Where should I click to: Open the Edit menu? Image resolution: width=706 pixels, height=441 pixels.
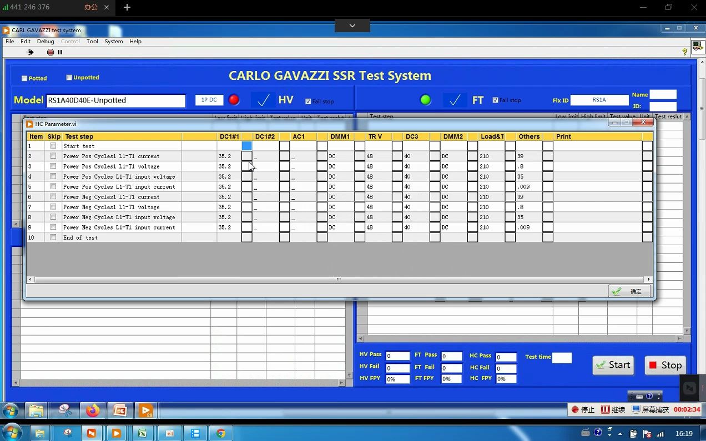coord(26,42)
